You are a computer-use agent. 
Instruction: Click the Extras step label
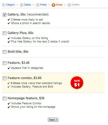click(59, 5)
